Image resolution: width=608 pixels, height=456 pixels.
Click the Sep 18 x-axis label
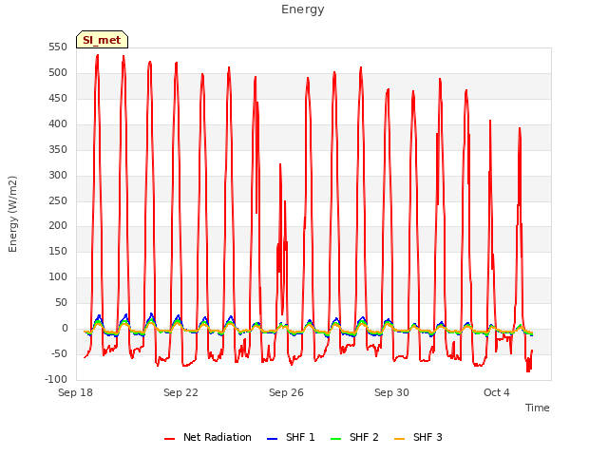(76, 392)
